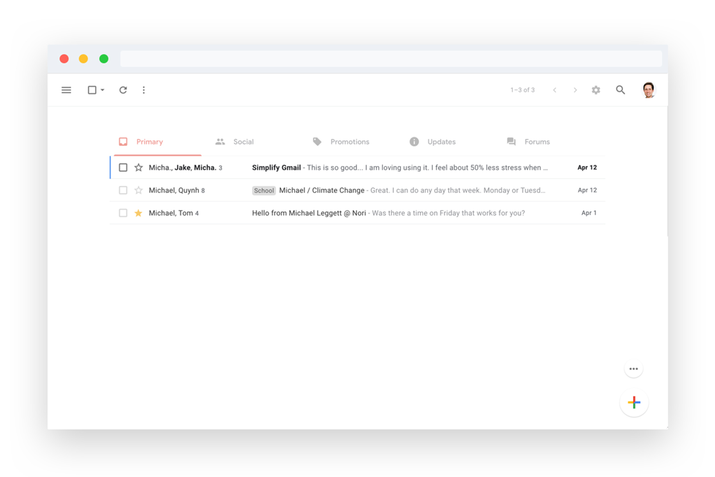Open the more options three-dot menu
This screenshot has height=477, width=715.
point(143,90)
